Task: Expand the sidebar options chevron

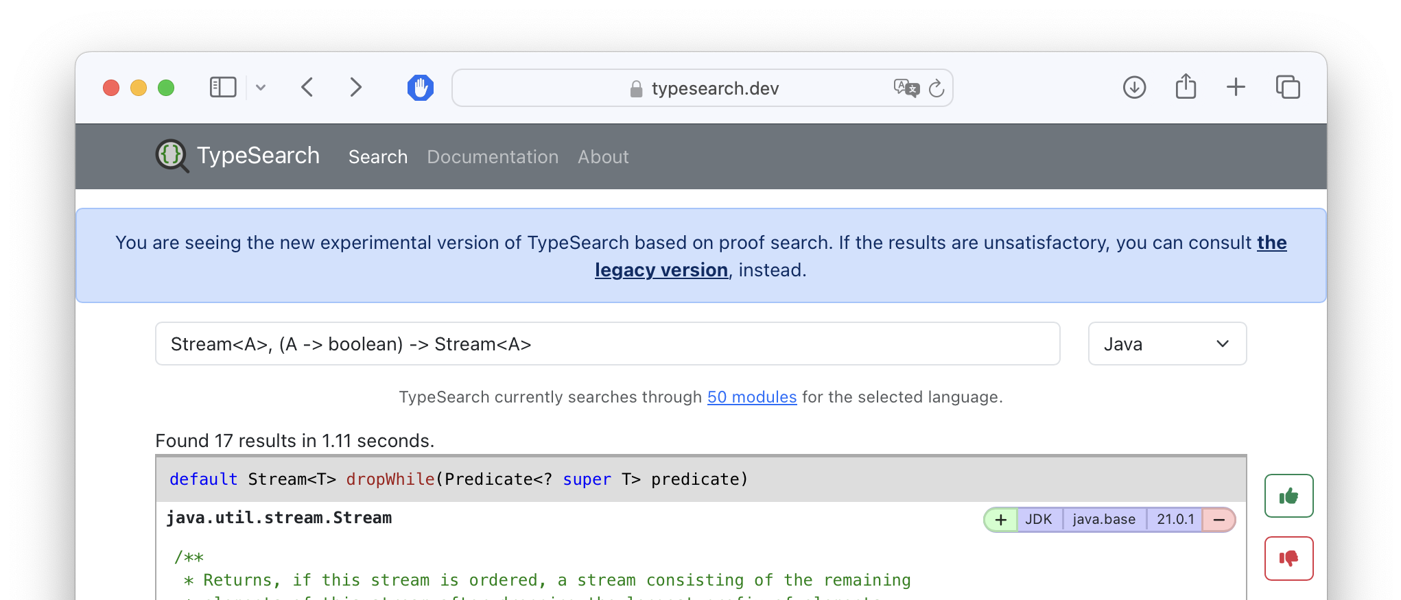Action: pos(261,88)
